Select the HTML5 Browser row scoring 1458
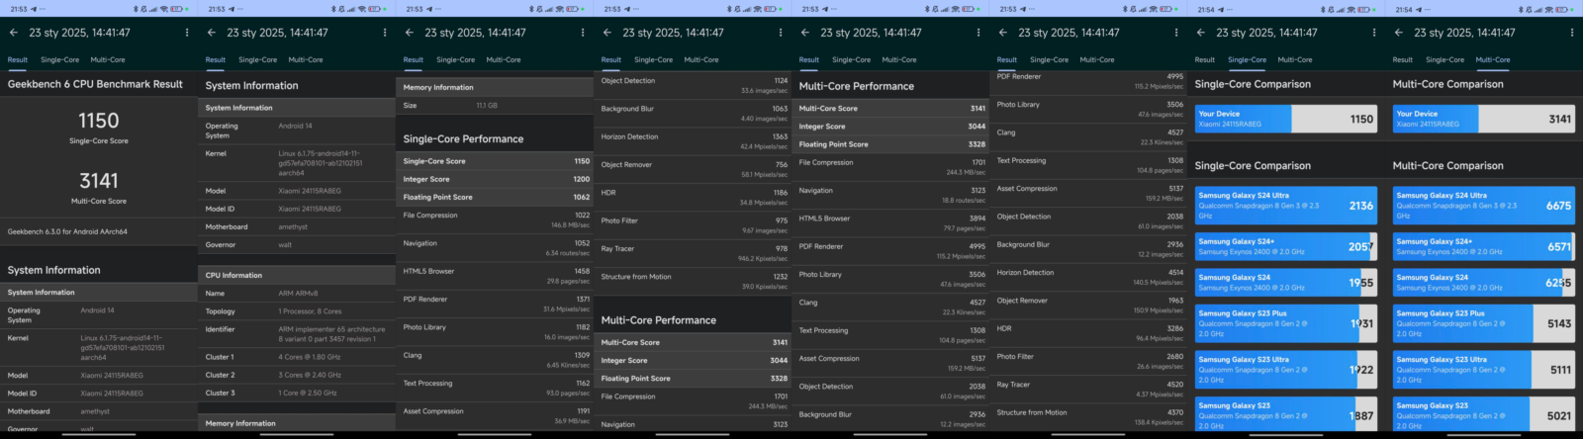The width and height of the screenshot is (1583, 439). [x=495, y=276]
